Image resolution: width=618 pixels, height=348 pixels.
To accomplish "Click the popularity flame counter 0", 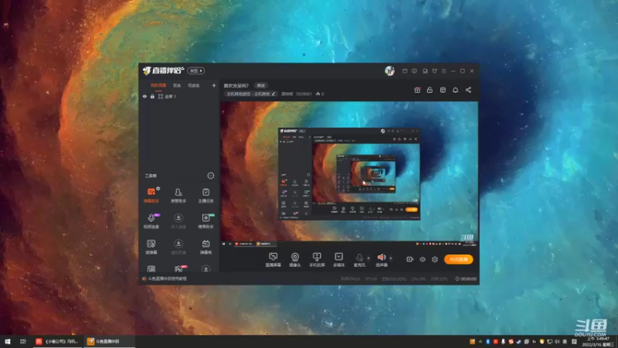I will [320, 94].
